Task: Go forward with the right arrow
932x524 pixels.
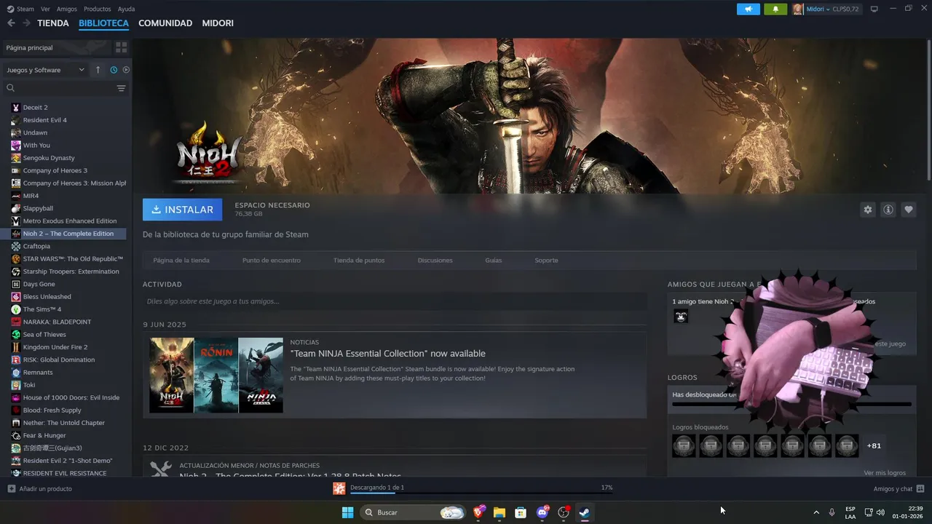Action: pos(26,23)
